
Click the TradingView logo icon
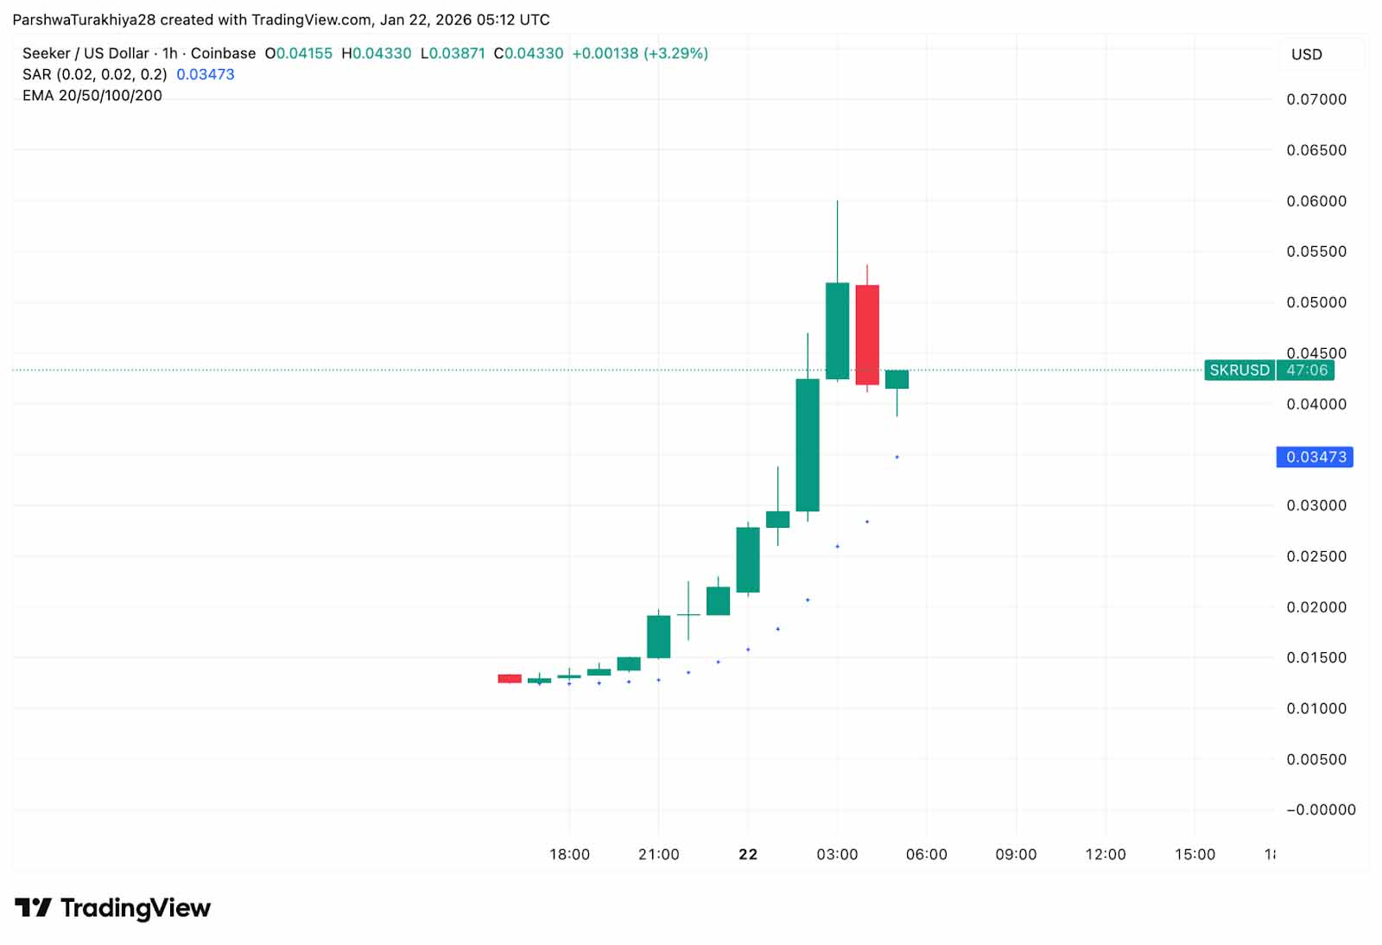tap(34, 908)
